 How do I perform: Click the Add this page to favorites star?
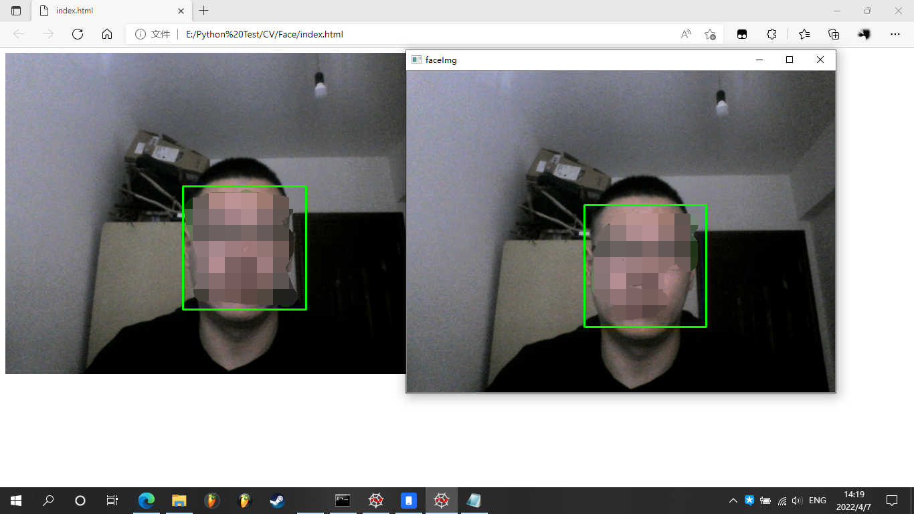click(711, 34)
